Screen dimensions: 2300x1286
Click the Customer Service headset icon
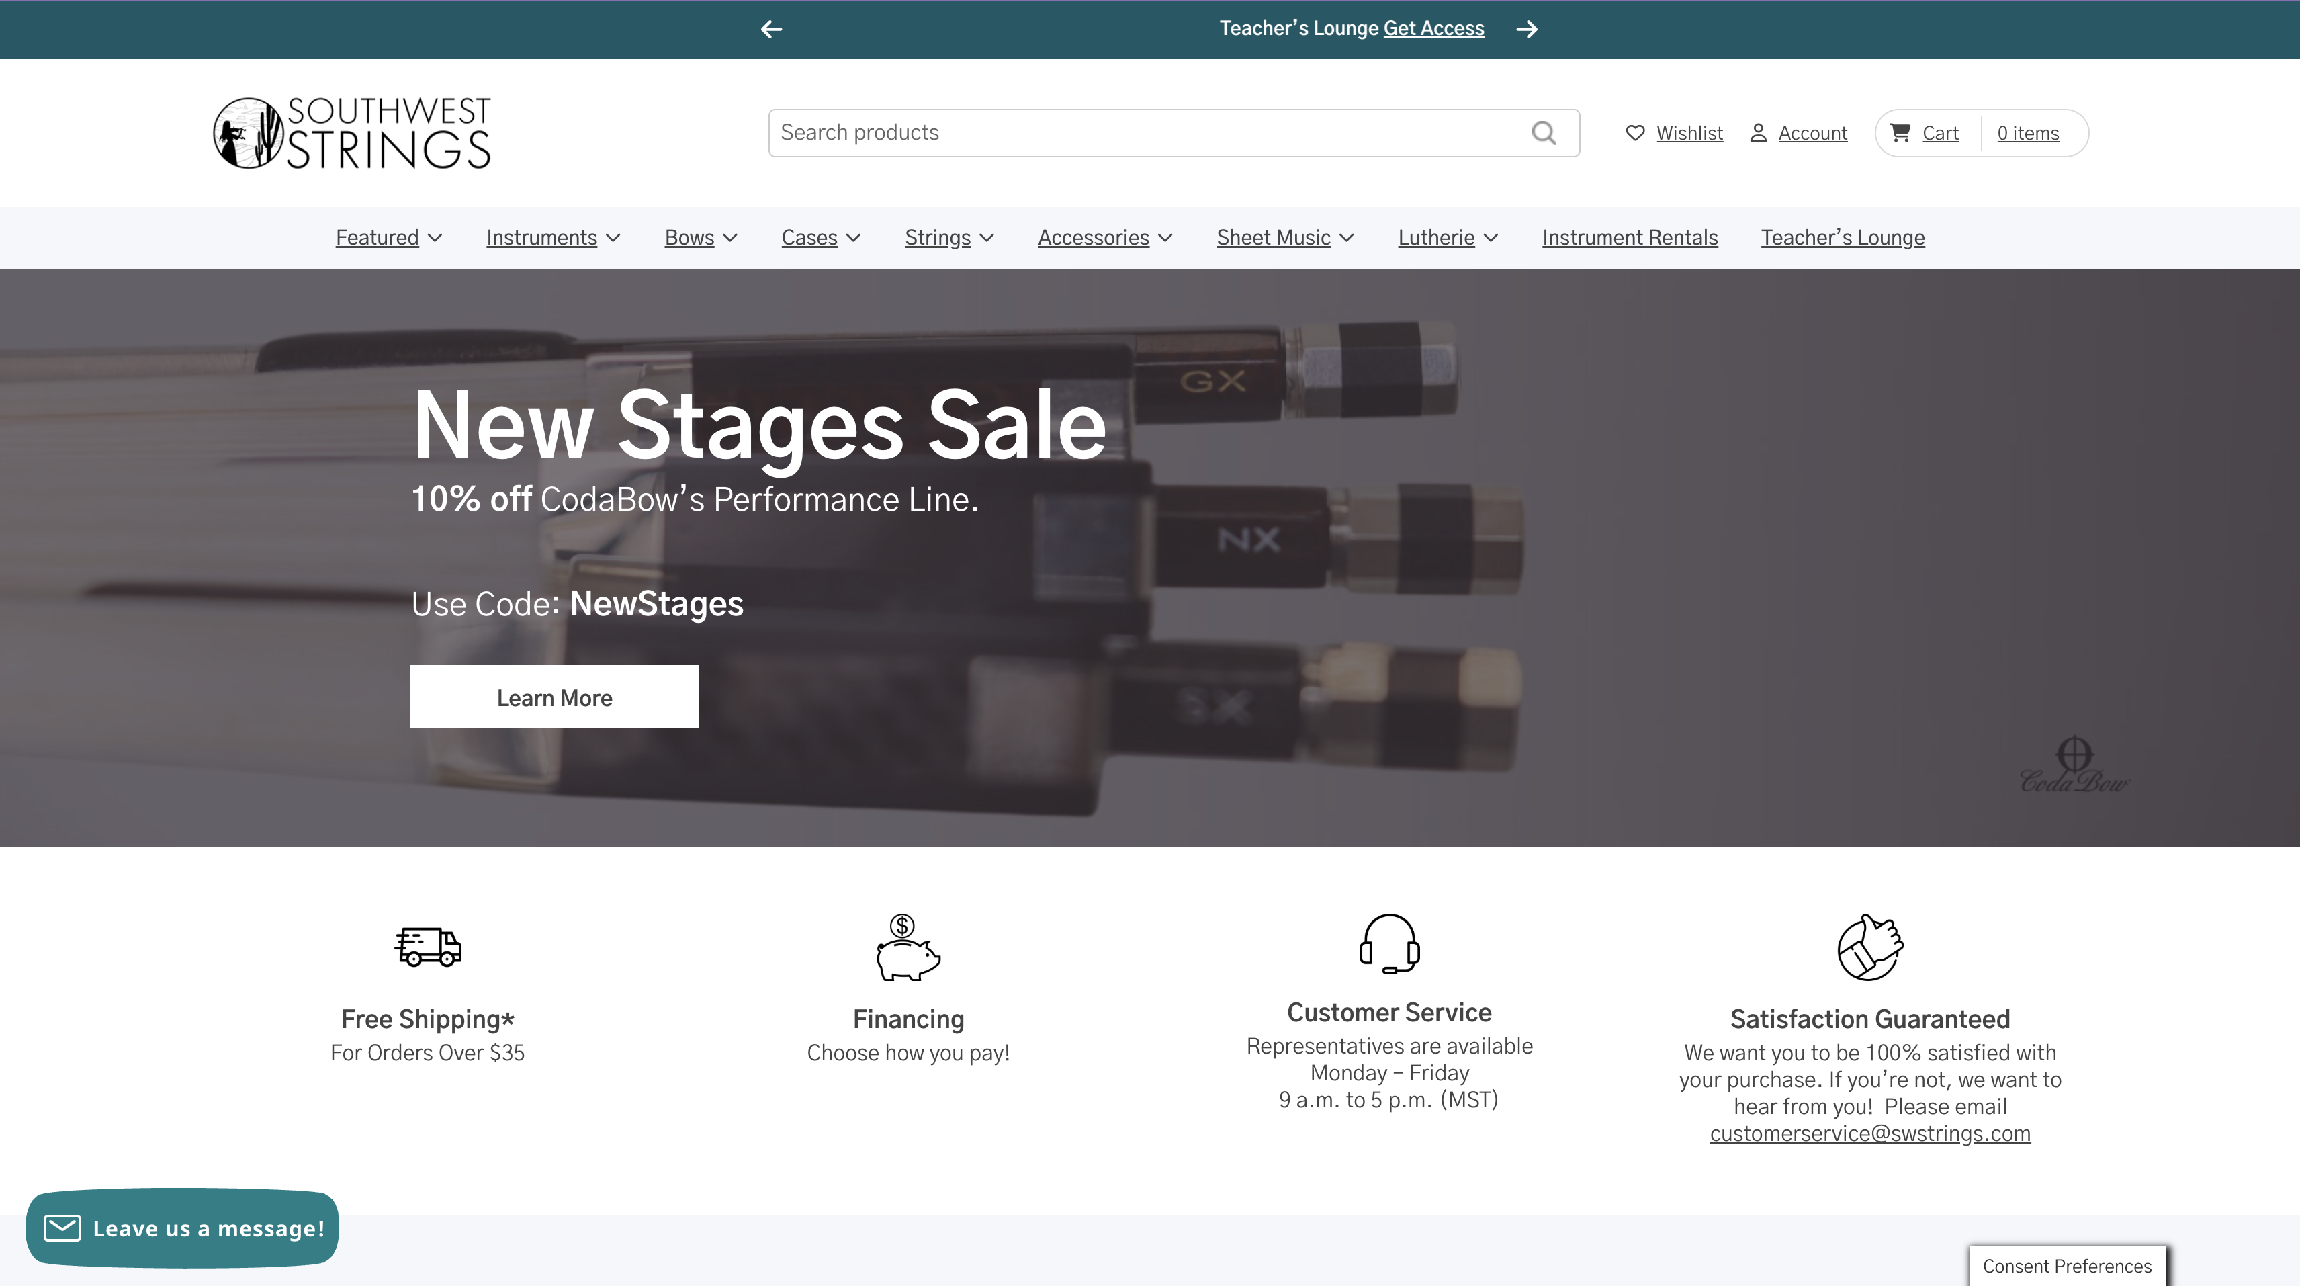coord(1389,944)
